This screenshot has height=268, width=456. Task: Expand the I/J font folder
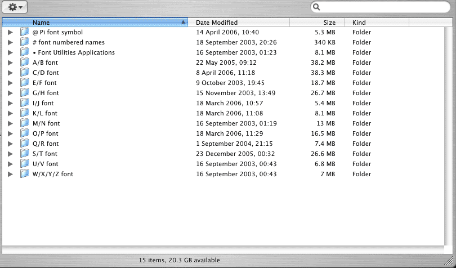11,103
